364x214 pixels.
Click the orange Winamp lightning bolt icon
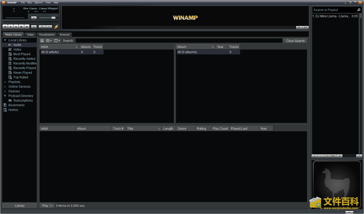(56, 27)
